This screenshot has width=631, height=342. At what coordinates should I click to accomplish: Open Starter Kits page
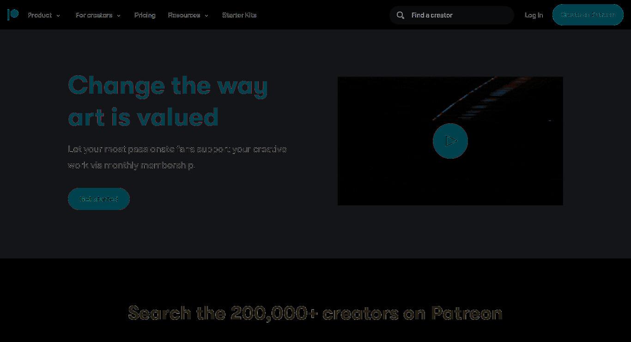pyautogui.click(x=239, y=15)
